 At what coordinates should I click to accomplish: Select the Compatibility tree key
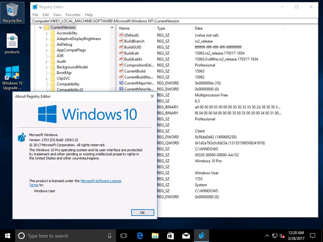[x=68, y=84]
